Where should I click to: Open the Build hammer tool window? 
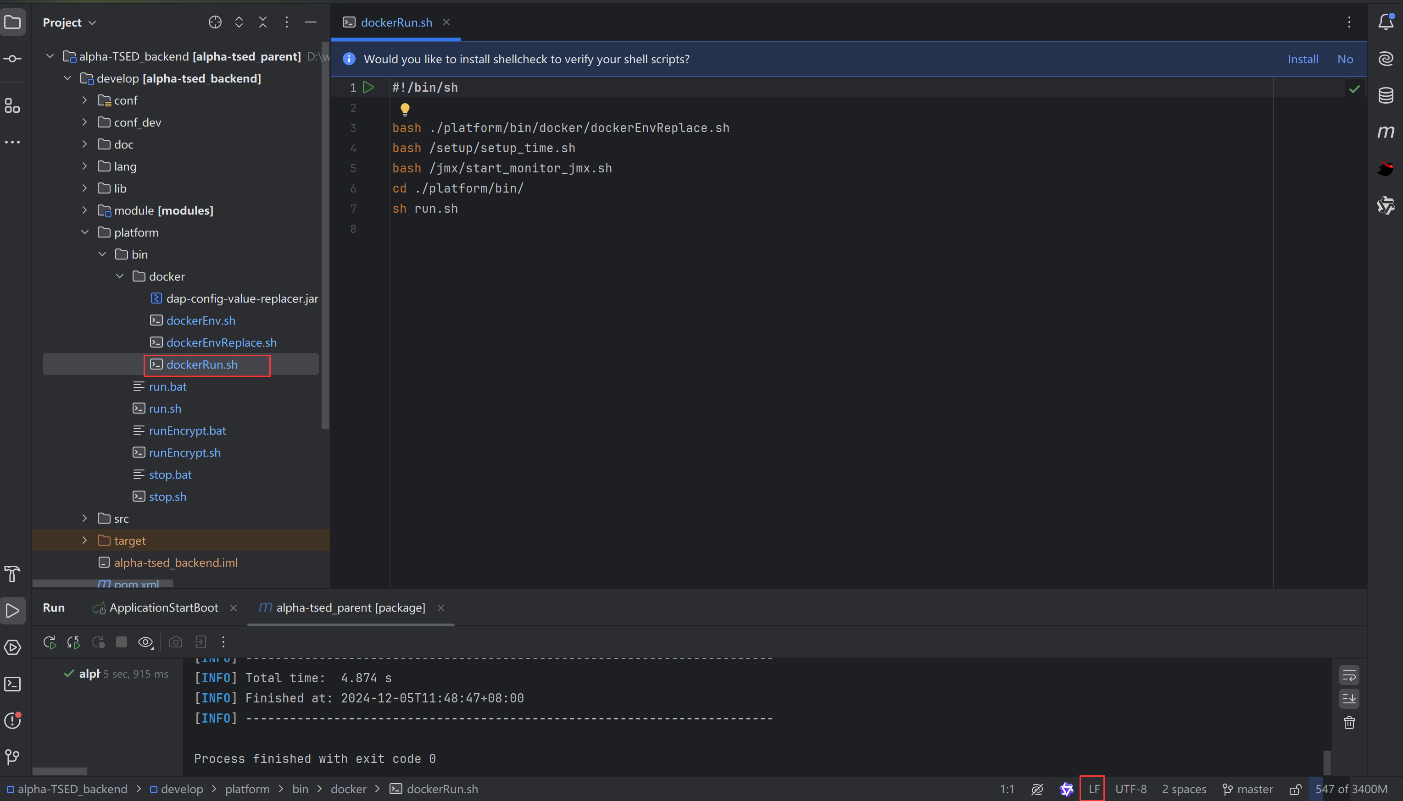tap(13, 575)
